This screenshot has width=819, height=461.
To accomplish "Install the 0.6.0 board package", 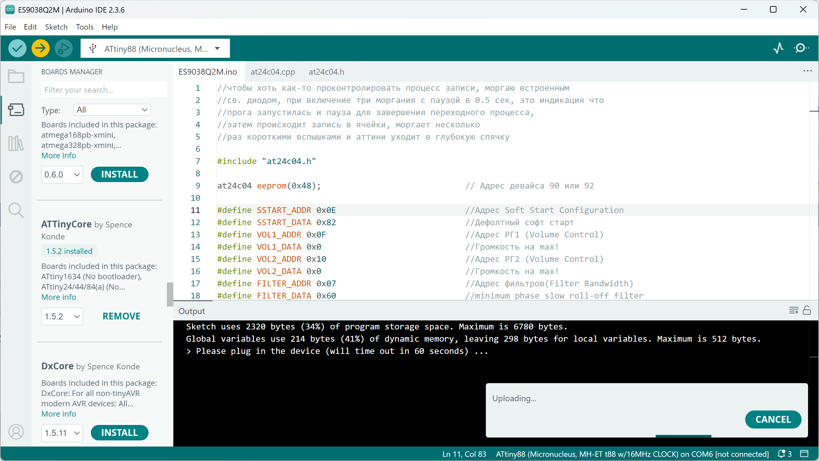I will [120, 174].
